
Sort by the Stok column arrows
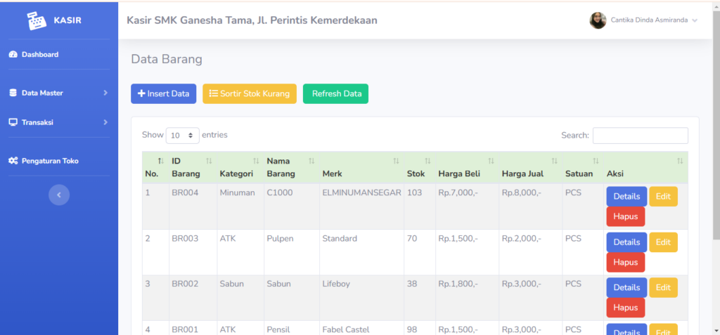(x=427, y=161)
